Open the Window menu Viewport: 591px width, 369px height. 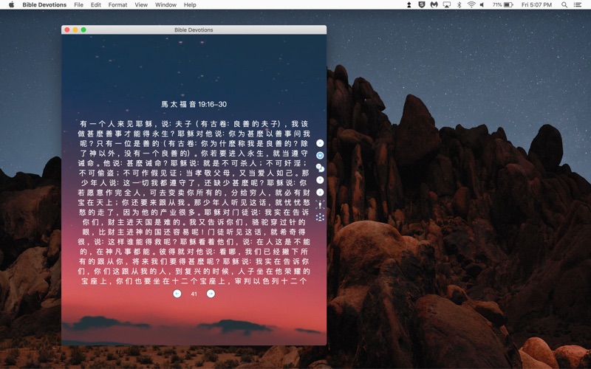pyautogui.click(x=165, y=4)
